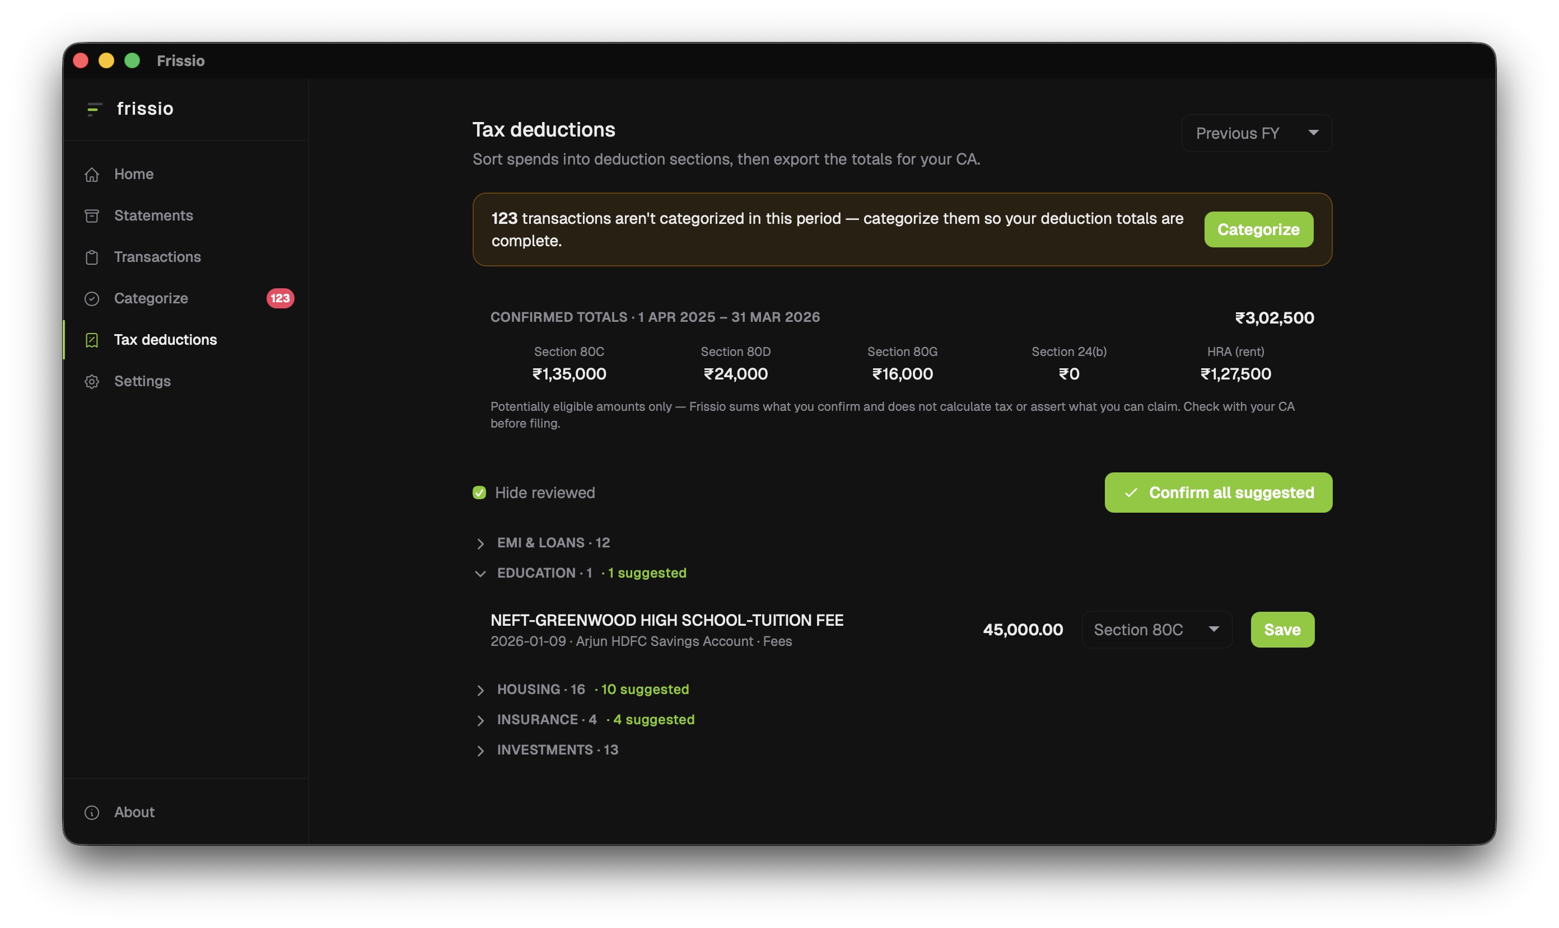The image size is (1559, 928).
Task: Click Confirm all suggested button
Action: point(1218,493)
